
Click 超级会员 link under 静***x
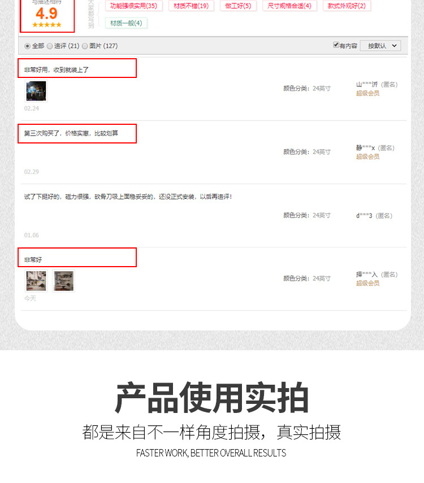367,157
